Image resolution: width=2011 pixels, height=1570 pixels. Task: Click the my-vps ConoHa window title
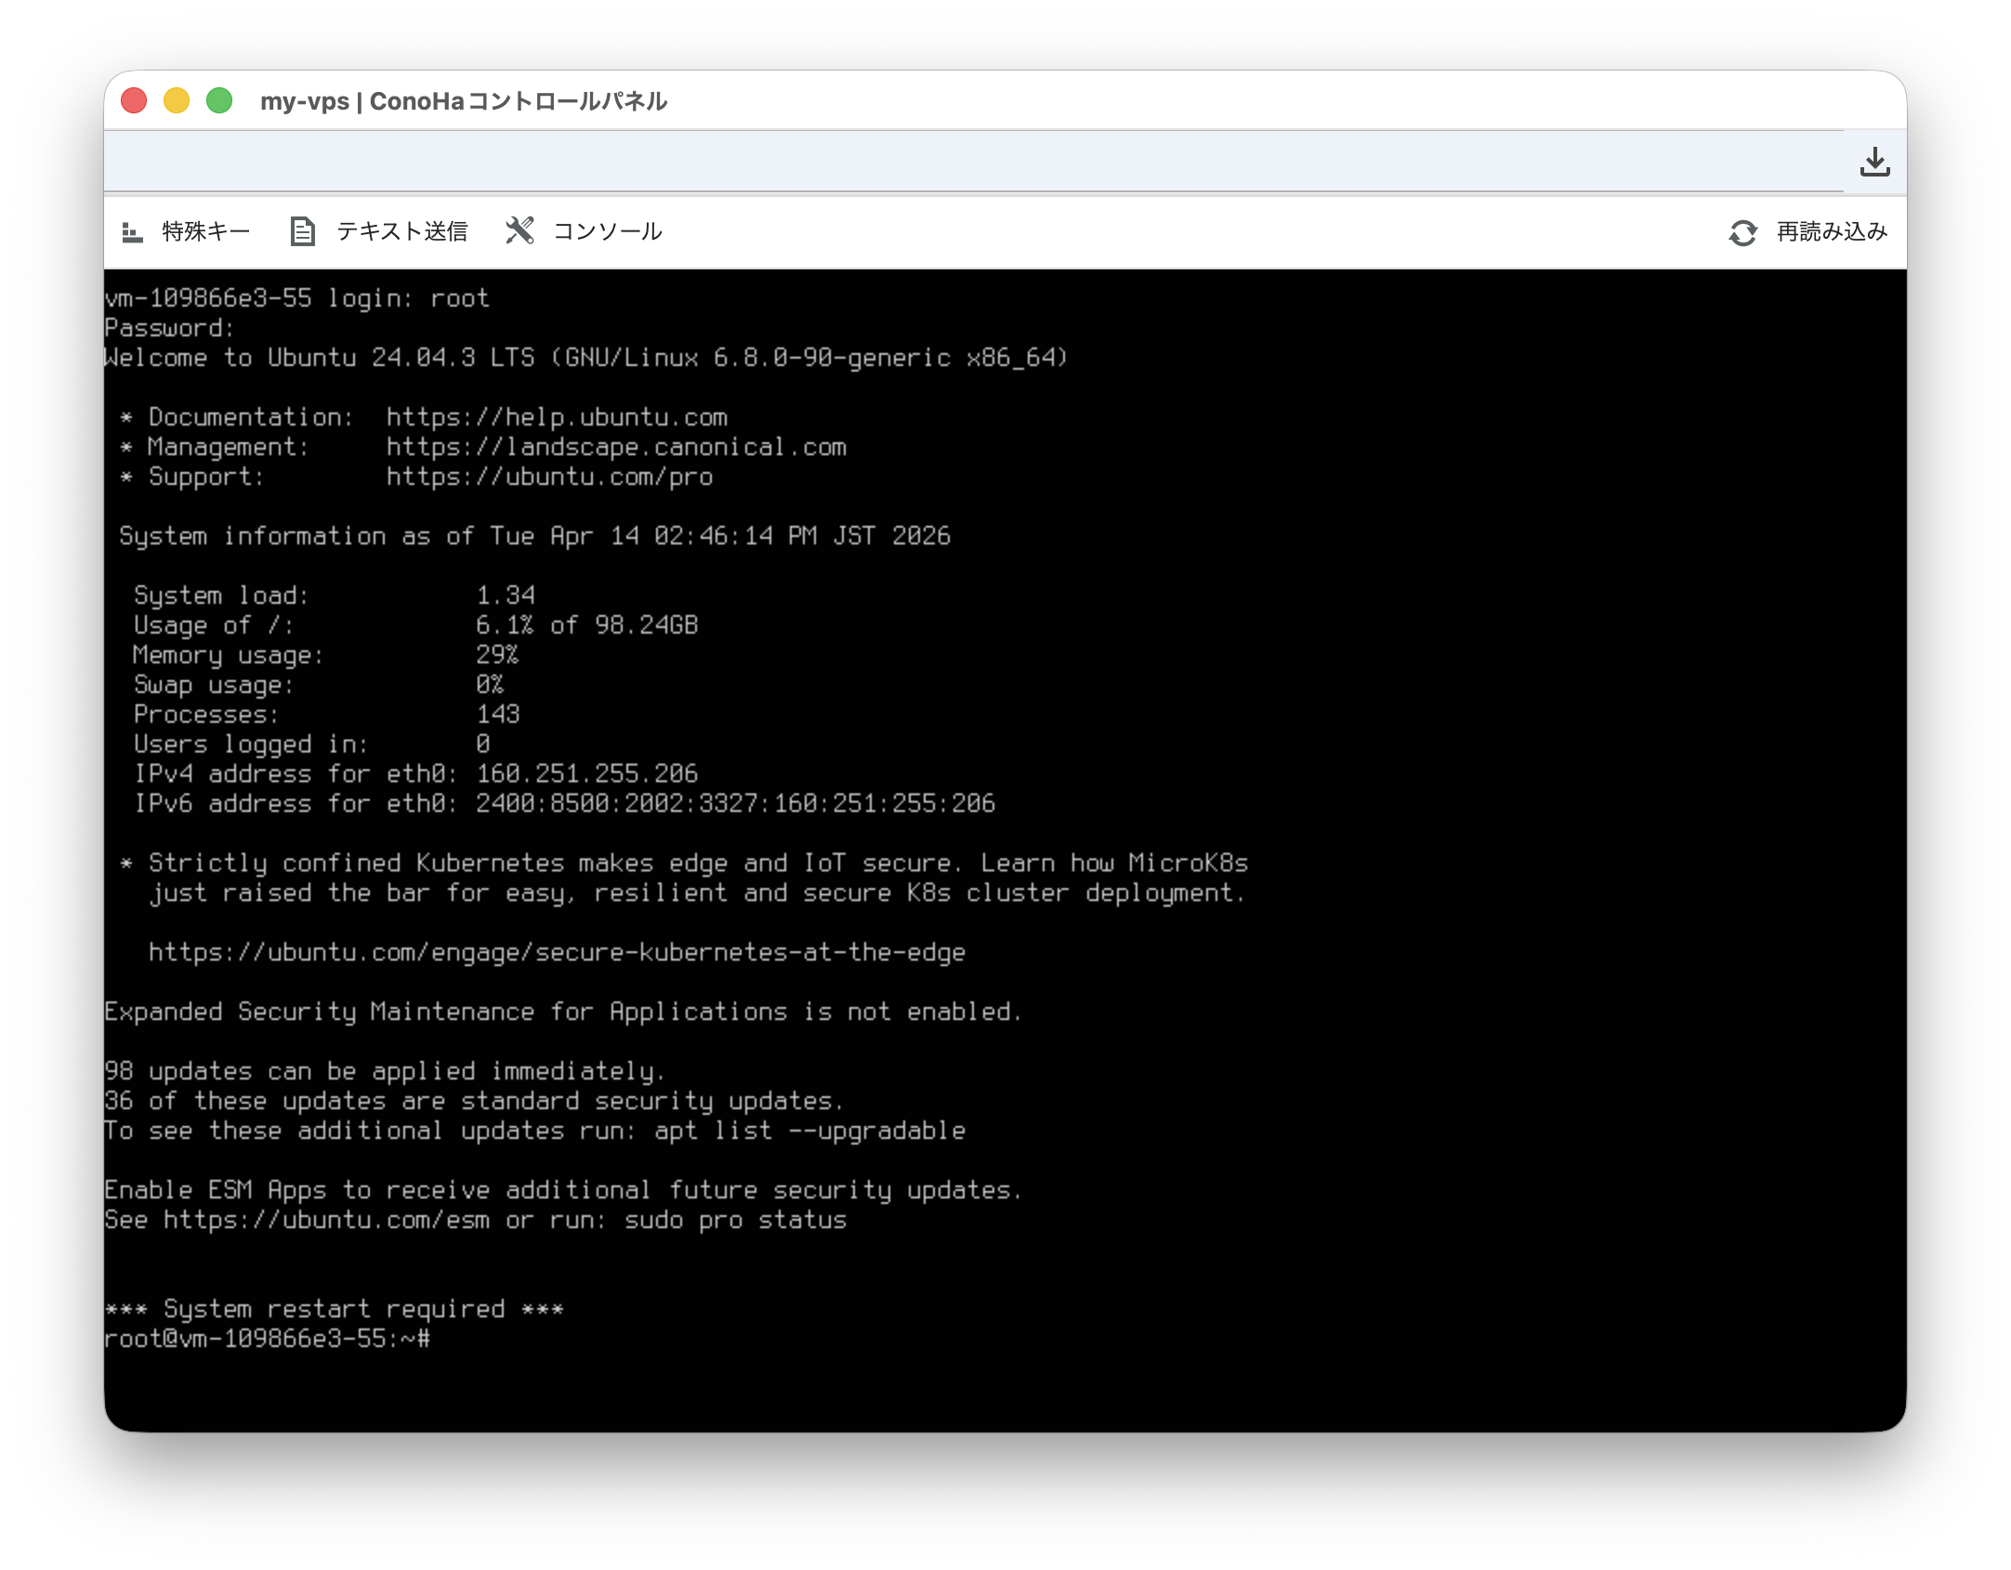point(463,101)
